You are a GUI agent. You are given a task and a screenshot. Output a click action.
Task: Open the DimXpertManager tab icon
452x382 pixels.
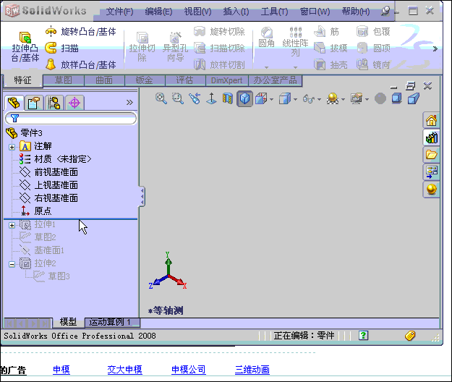click(x=74, y=103)
